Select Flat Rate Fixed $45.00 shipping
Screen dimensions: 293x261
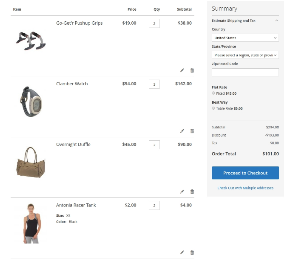click(x=213, y=93)
